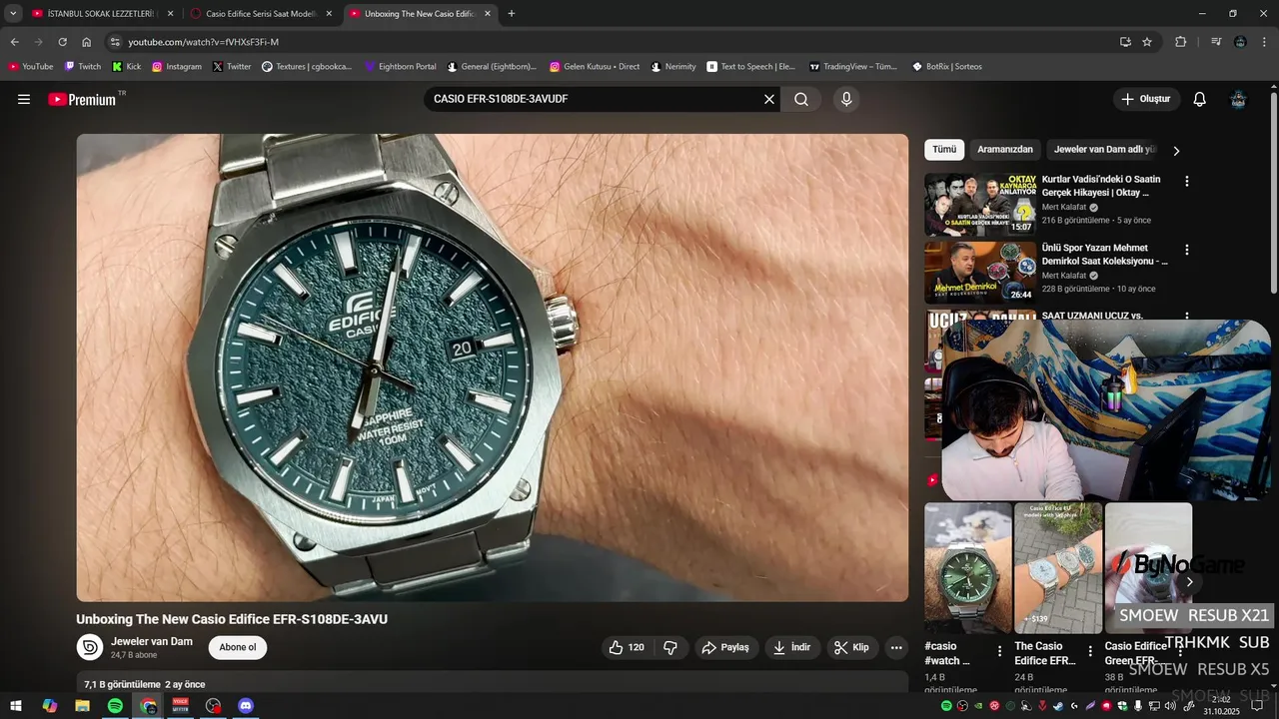
Task: Open YouTube notifications bell
Action: (1200, 99)
